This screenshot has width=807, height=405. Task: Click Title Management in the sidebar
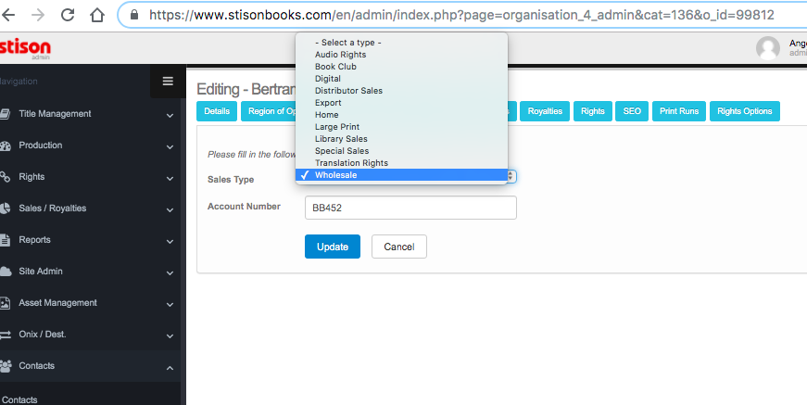pos(55,114)
